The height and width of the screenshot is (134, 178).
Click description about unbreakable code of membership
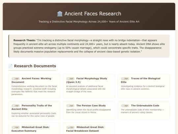142,111
